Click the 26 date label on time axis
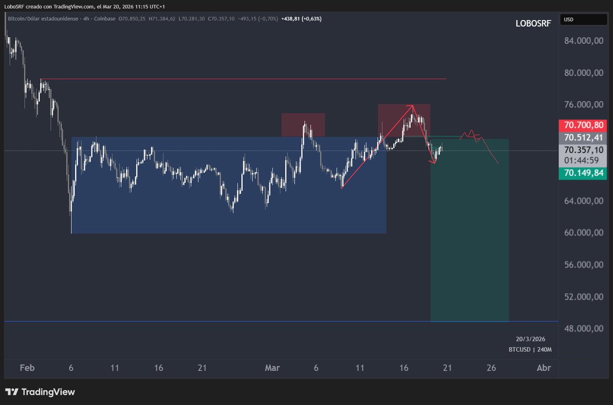 coord(491,368)
